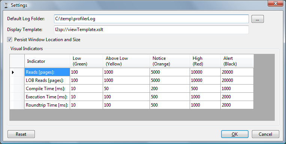The height and width of the screenshot is (144, 286).
Task: Select the Roundtrip Time [ms]: indicator cell
Action: coord(47,105)
